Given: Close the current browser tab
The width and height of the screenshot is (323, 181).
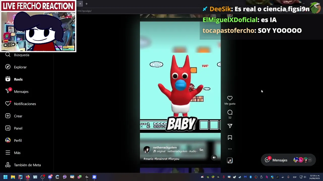Looking at the screenshot, I should [80, 4].
